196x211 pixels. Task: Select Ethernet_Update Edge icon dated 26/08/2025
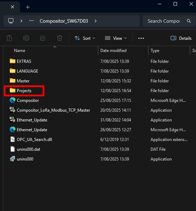(12, 129)
